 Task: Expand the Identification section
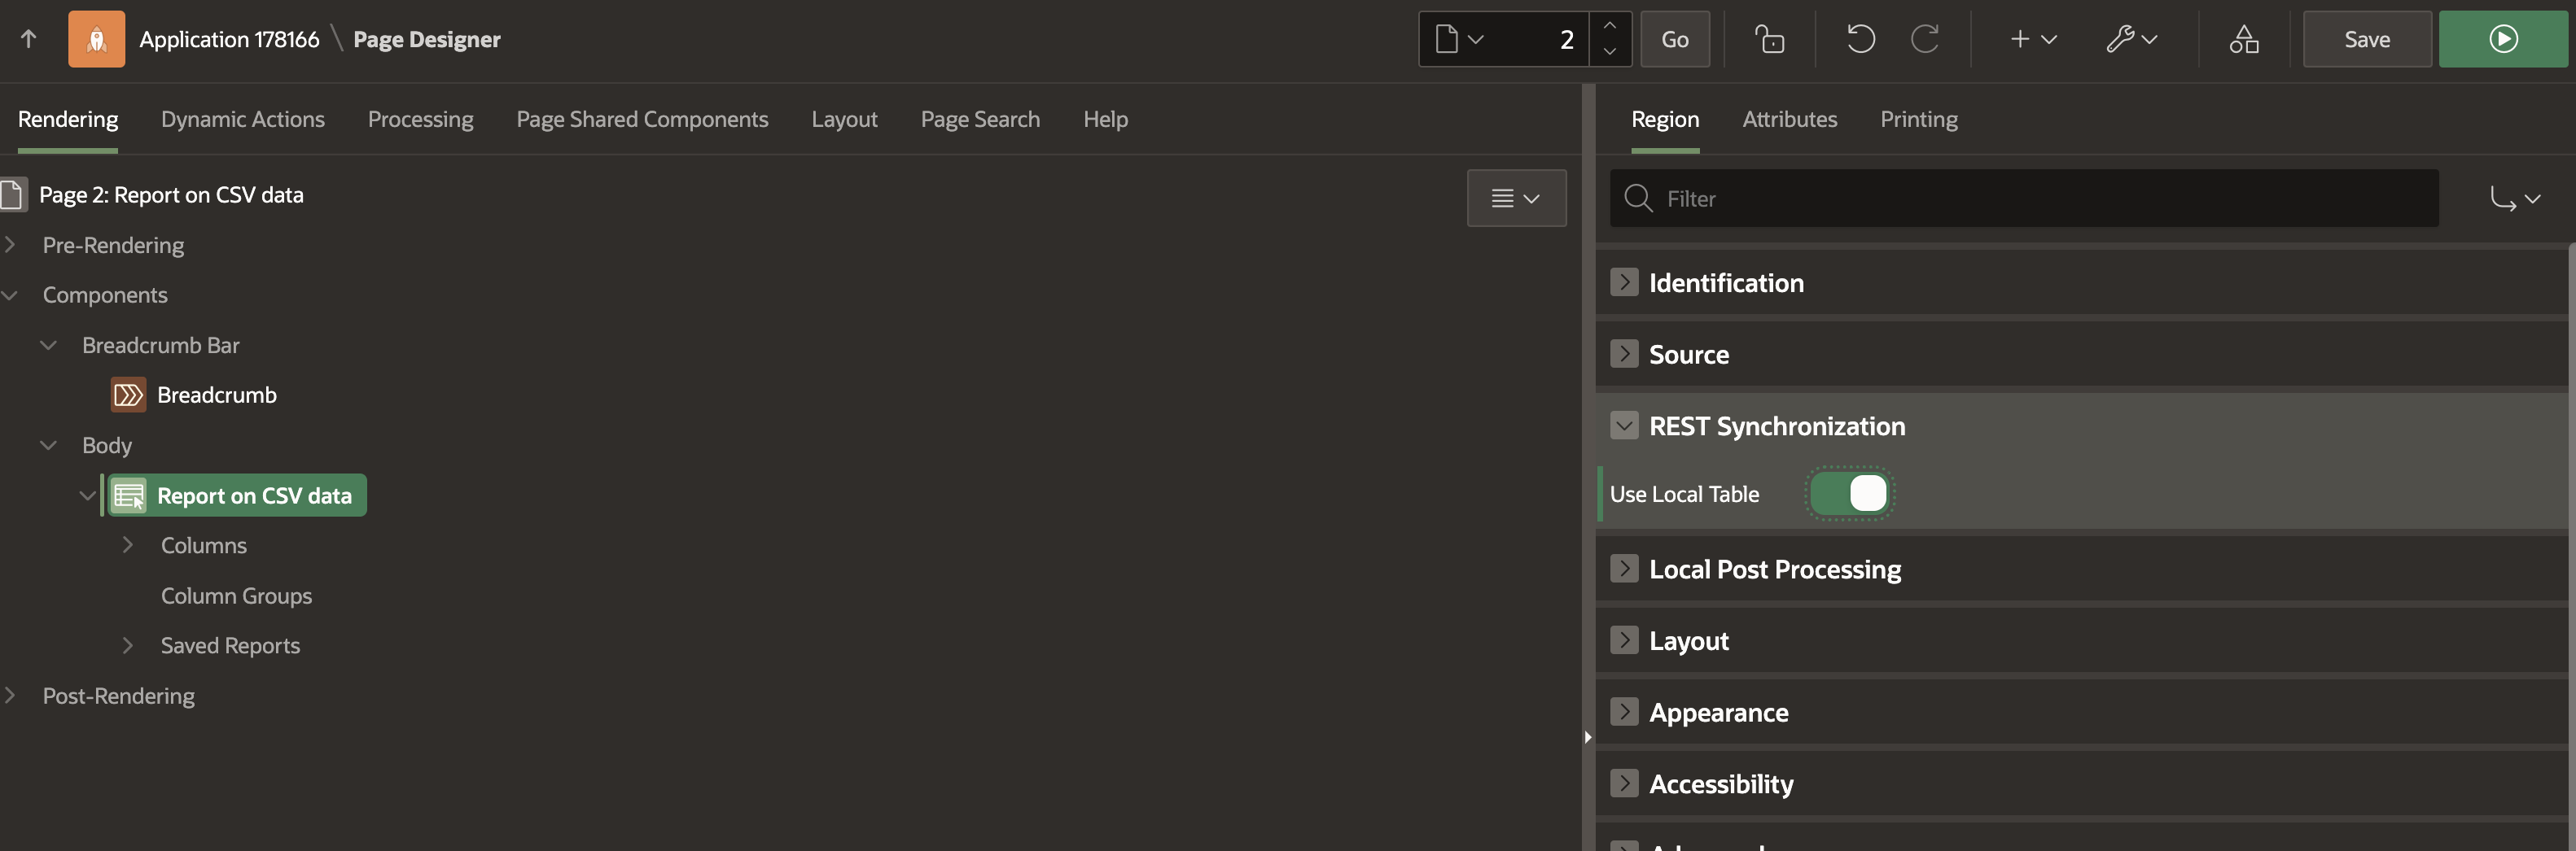[x=1624, y=282]
